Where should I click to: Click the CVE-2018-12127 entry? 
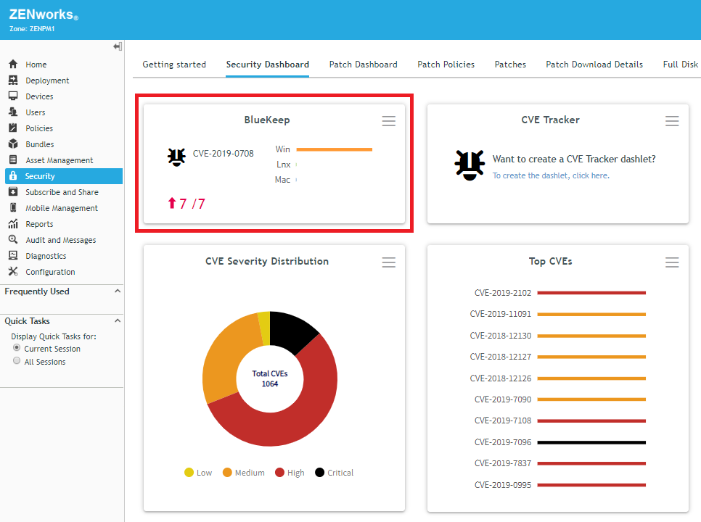pyautogui.click(x=500, y=357)
